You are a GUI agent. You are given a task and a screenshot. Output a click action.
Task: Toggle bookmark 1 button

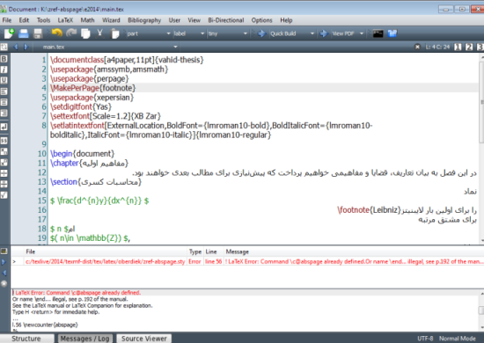[458, 47]
